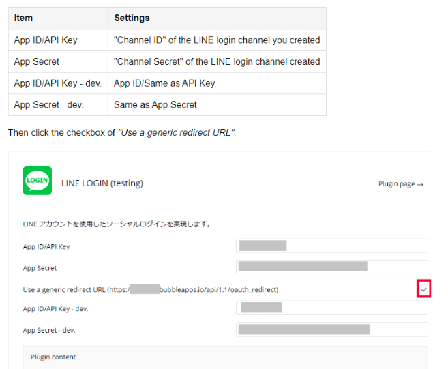Click the "Same as App Secret" table cell
448x369 pixels.
(155, 105)
